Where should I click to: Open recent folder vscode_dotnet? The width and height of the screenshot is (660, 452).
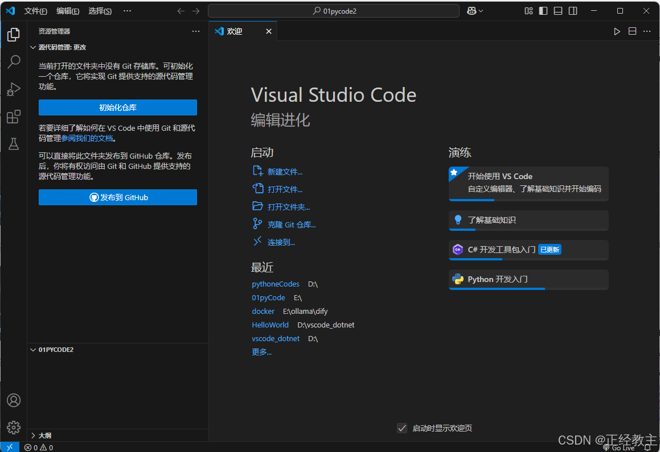276,339
